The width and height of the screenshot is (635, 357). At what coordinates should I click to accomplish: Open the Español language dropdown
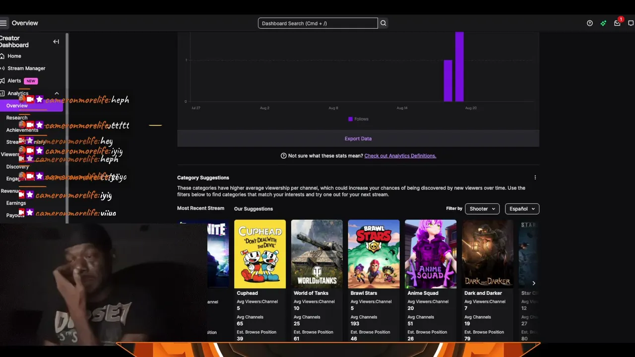pyautogui.click(x=522, y=209)
